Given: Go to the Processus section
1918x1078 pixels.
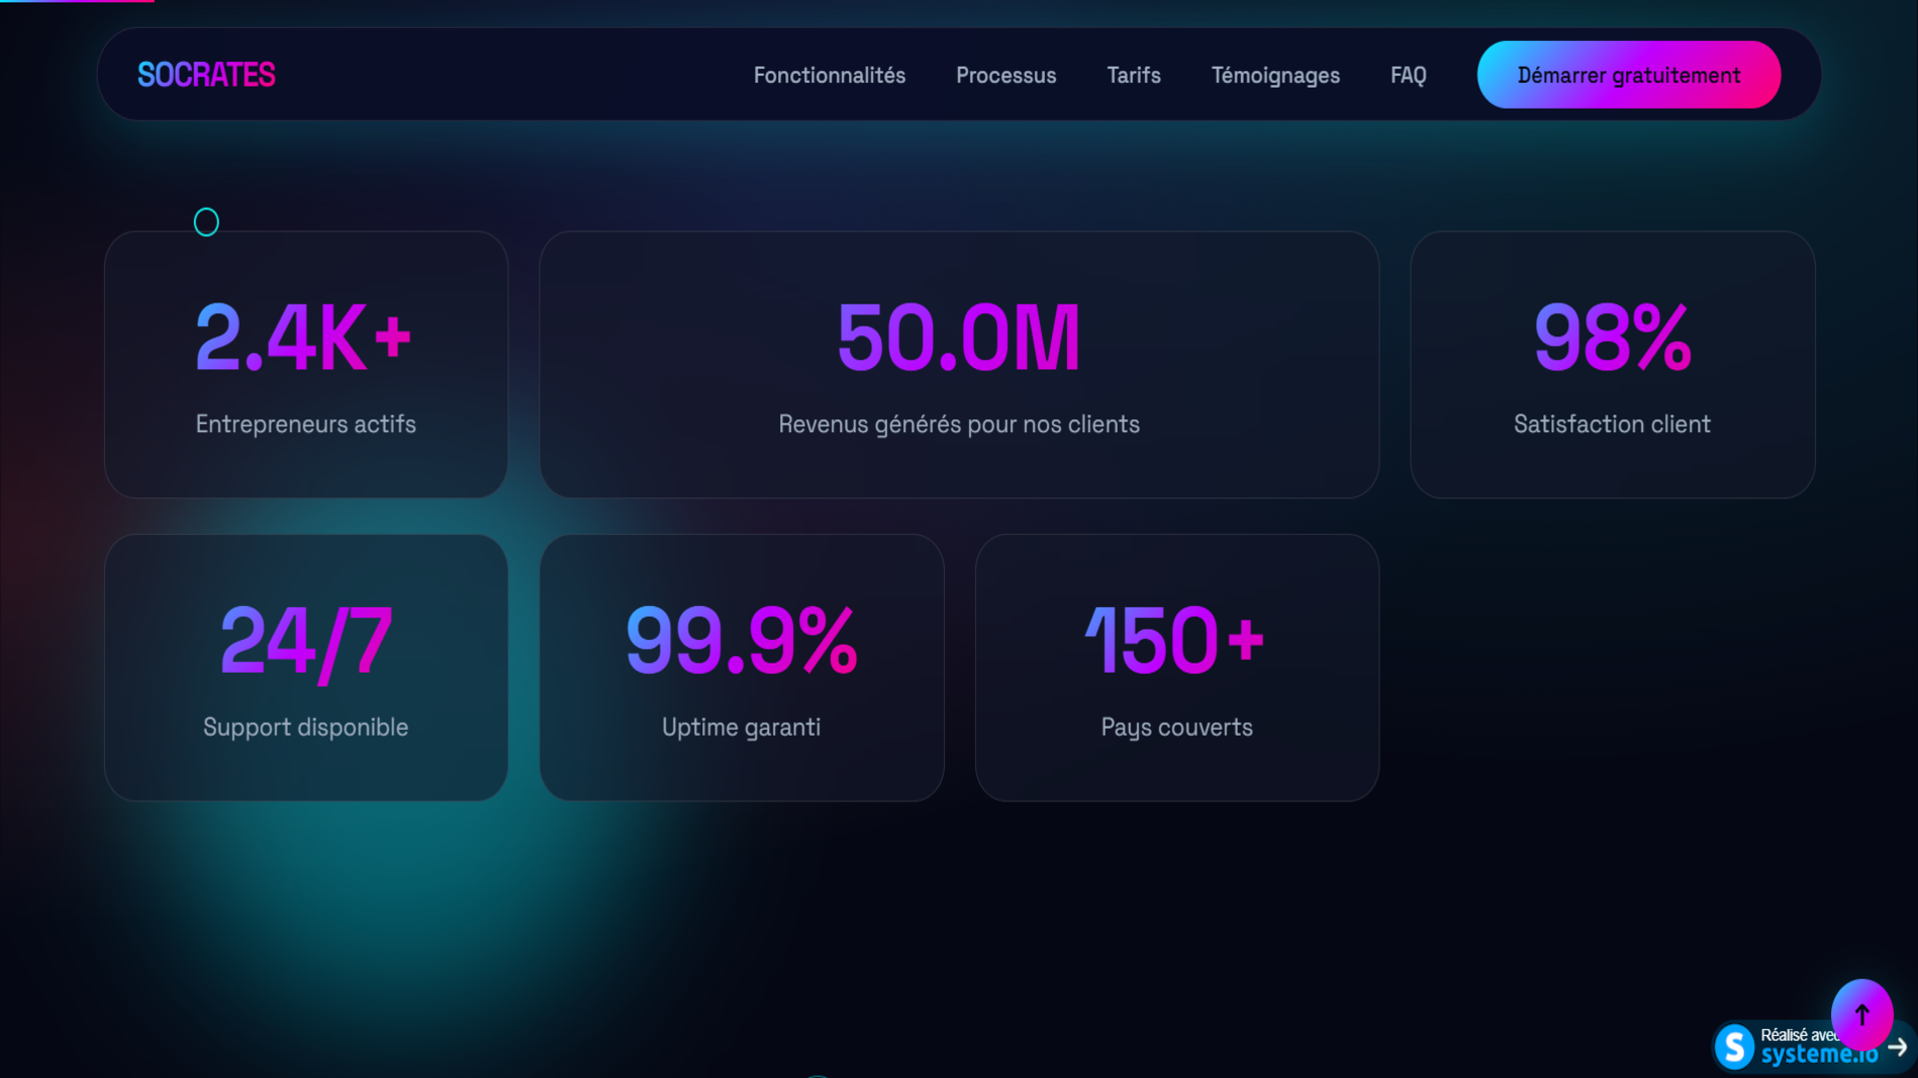Looking at the screenshot, I should [1005, 76].
